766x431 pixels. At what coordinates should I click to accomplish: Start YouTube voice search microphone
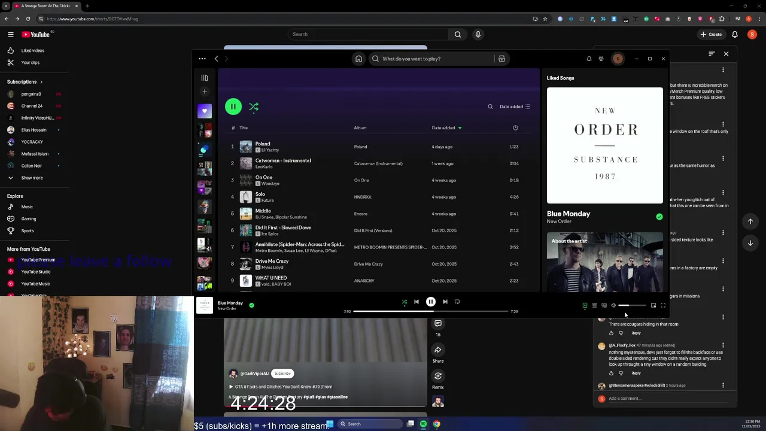478,34
